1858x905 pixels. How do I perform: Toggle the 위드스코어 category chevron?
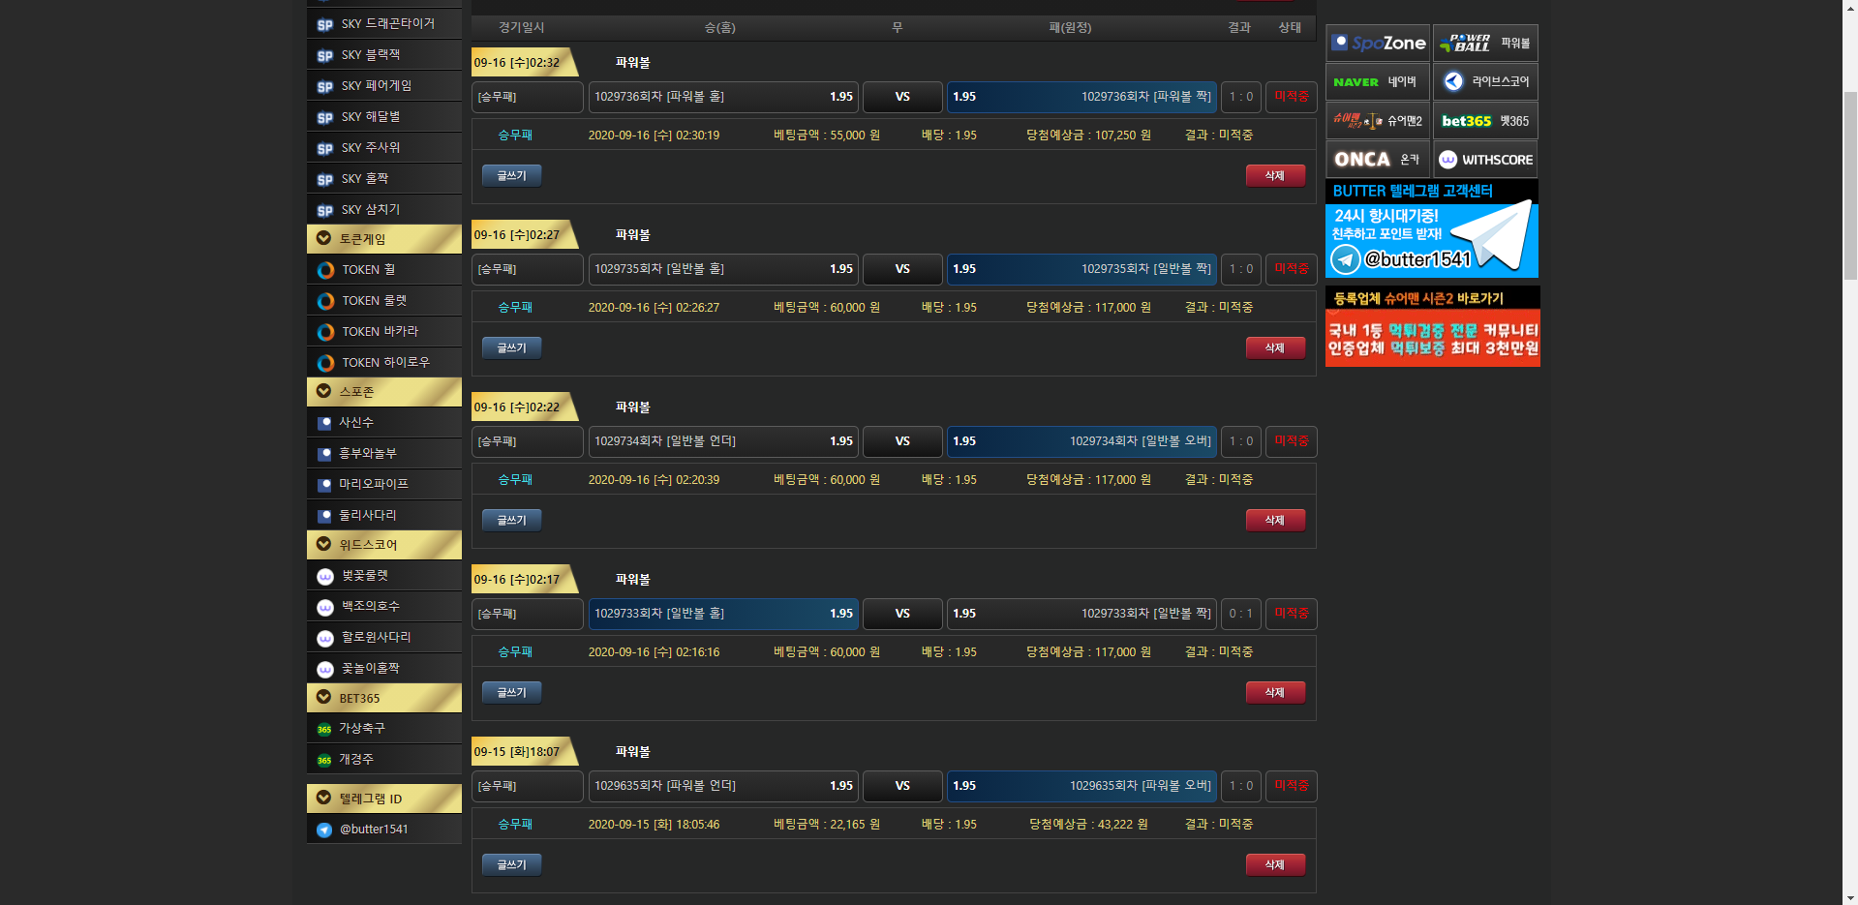tap(324, 544)
